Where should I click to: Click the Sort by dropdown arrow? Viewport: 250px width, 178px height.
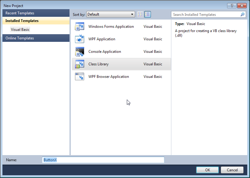[x=131, y=14]
